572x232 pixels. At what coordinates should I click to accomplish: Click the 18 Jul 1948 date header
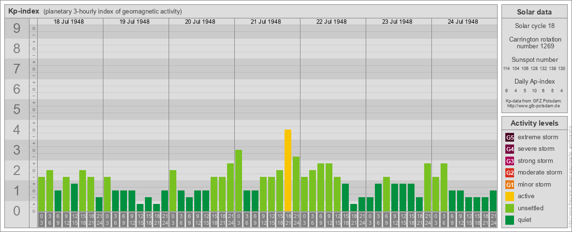point(69,22)
